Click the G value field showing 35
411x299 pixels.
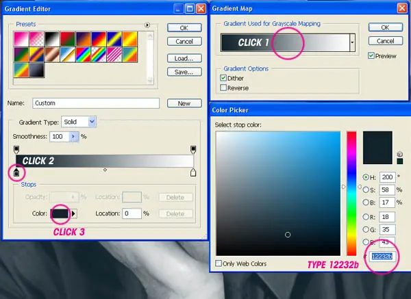(387, 229)
